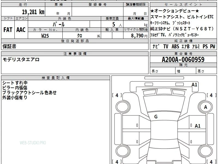Select the "A" mark inside the wheel circle
The image size is (218, 164).
(205, 107)
